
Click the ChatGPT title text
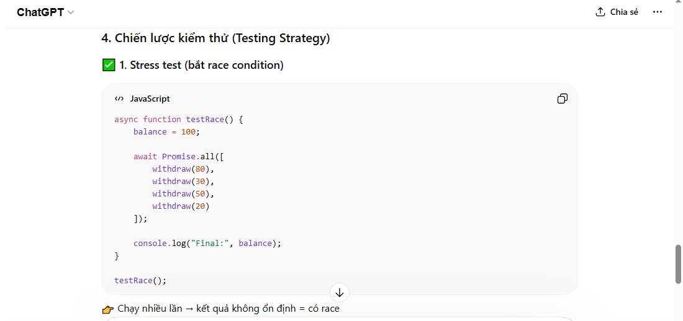click(40, 12)
